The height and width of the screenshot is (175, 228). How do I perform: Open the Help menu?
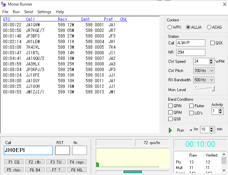click(60, 12)
